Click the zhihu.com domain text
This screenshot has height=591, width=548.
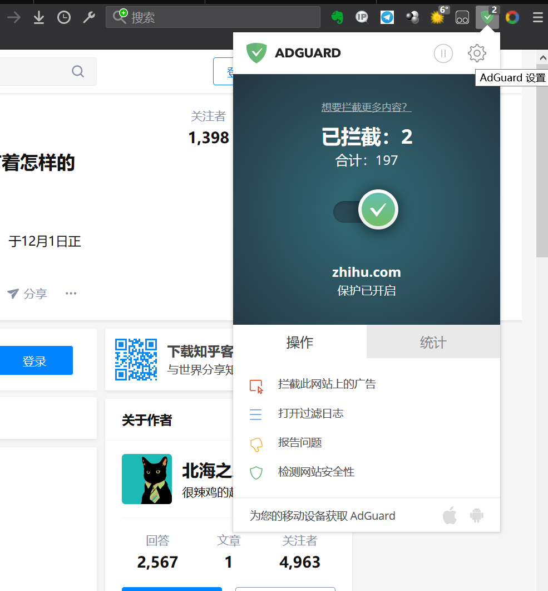click(366, 272)
